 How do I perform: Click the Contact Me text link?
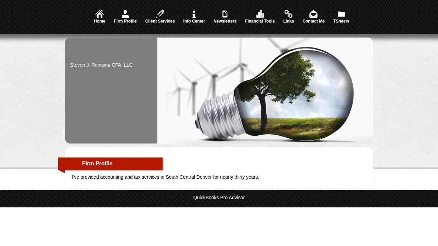pos(313,21)
